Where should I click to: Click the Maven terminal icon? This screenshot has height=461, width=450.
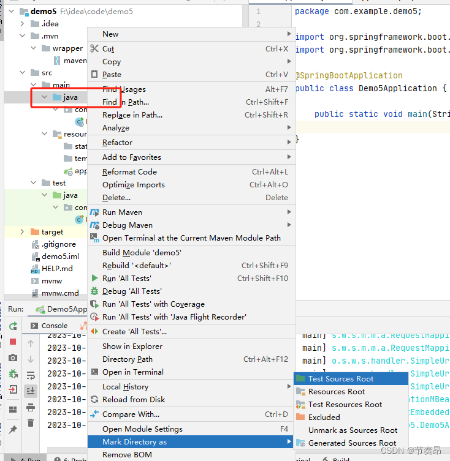click(x=94, y=238)
